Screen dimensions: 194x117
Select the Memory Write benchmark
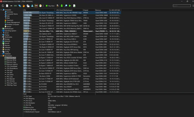tap(11, 60)
